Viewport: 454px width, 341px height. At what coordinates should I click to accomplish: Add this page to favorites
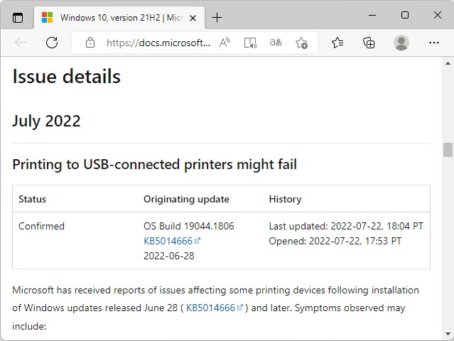(301, 43)
